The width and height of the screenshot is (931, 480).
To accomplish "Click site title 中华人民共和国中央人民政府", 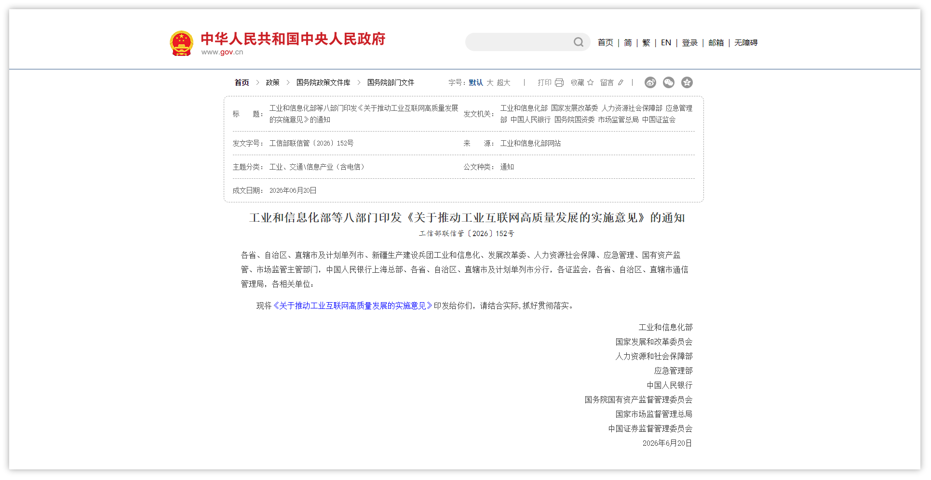I will (293, 39).
